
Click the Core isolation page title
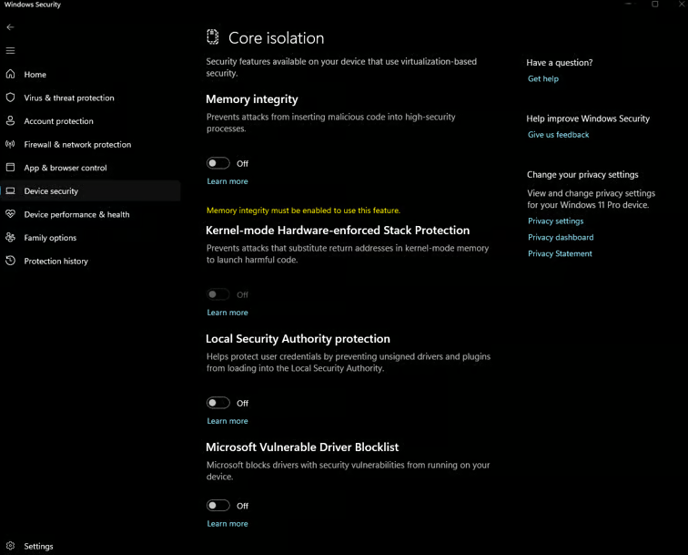[x=277, y=37]
